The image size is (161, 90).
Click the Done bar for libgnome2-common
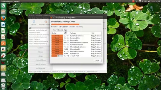click(57, 36)
